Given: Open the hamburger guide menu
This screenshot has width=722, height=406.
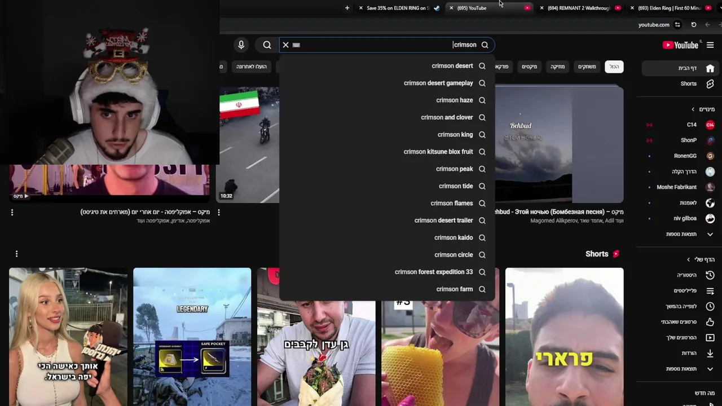Looking at the screenshot, I should (710, 45).
